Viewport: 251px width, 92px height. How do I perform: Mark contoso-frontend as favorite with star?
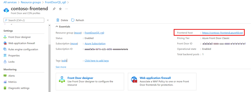(x=60, y=9)
